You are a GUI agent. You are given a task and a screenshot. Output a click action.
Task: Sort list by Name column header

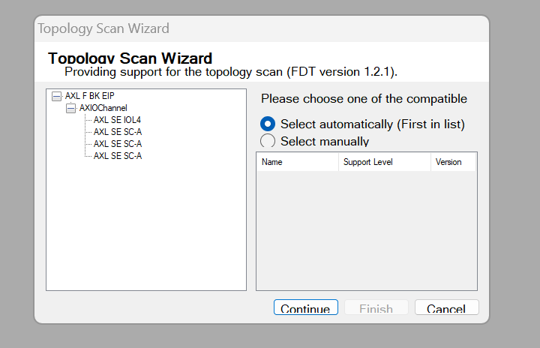pos(298,162)
